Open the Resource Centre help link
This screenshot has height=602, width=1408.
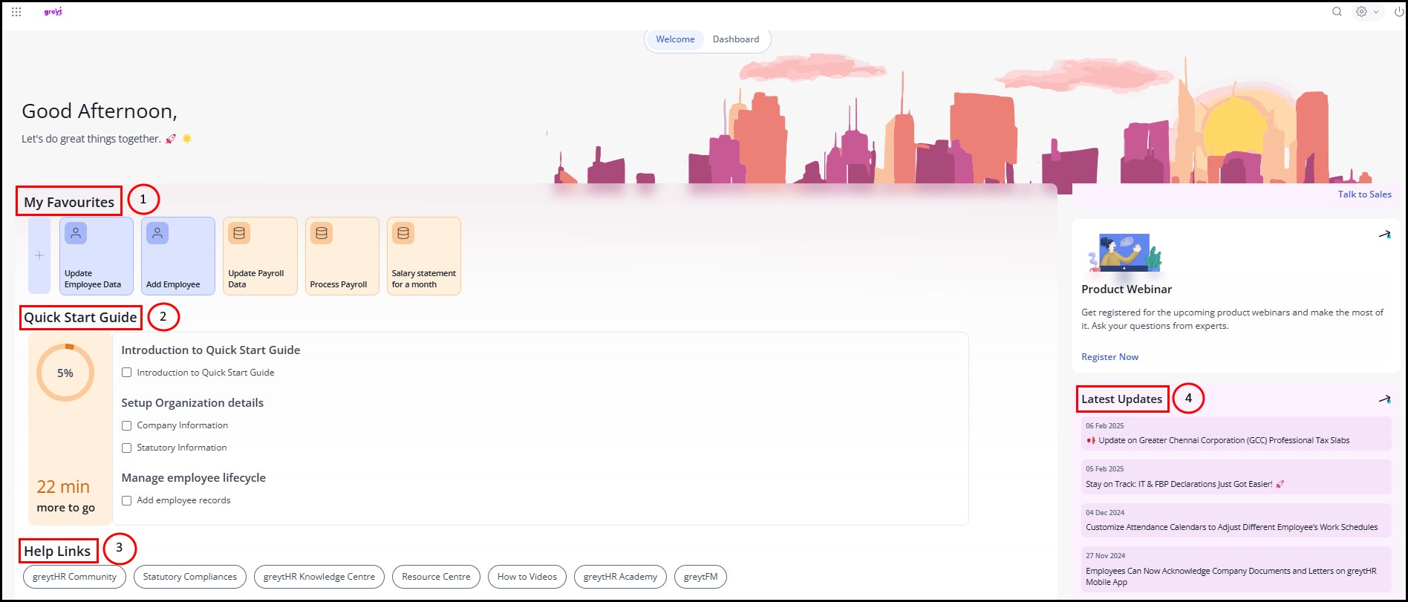[x=436, y=577]
